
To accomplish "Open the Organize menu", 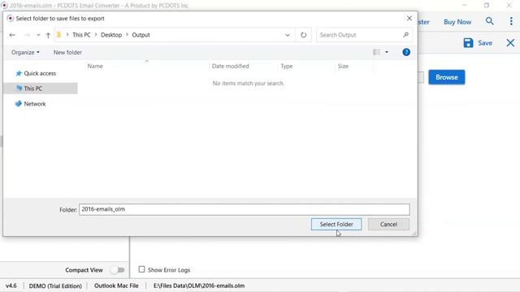I will (x=25, y=52).
